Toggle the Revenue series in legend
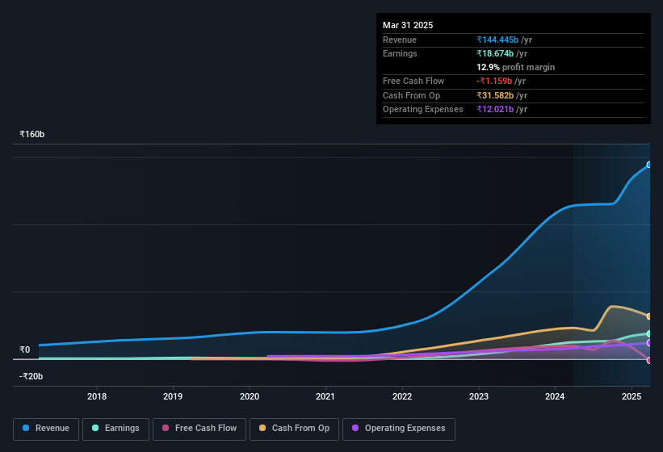Viewport: 663px width, 452px height. [x=46, y=429]
